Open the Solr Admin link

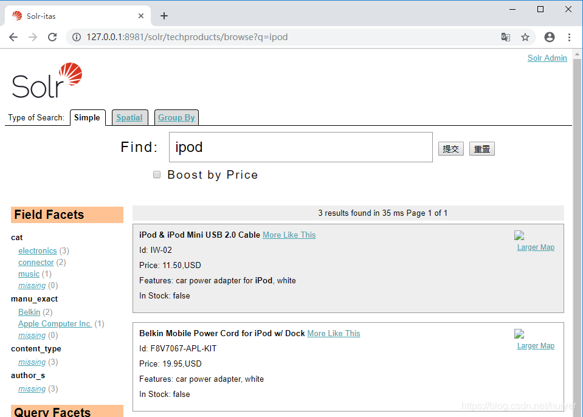tap(547, 58)
